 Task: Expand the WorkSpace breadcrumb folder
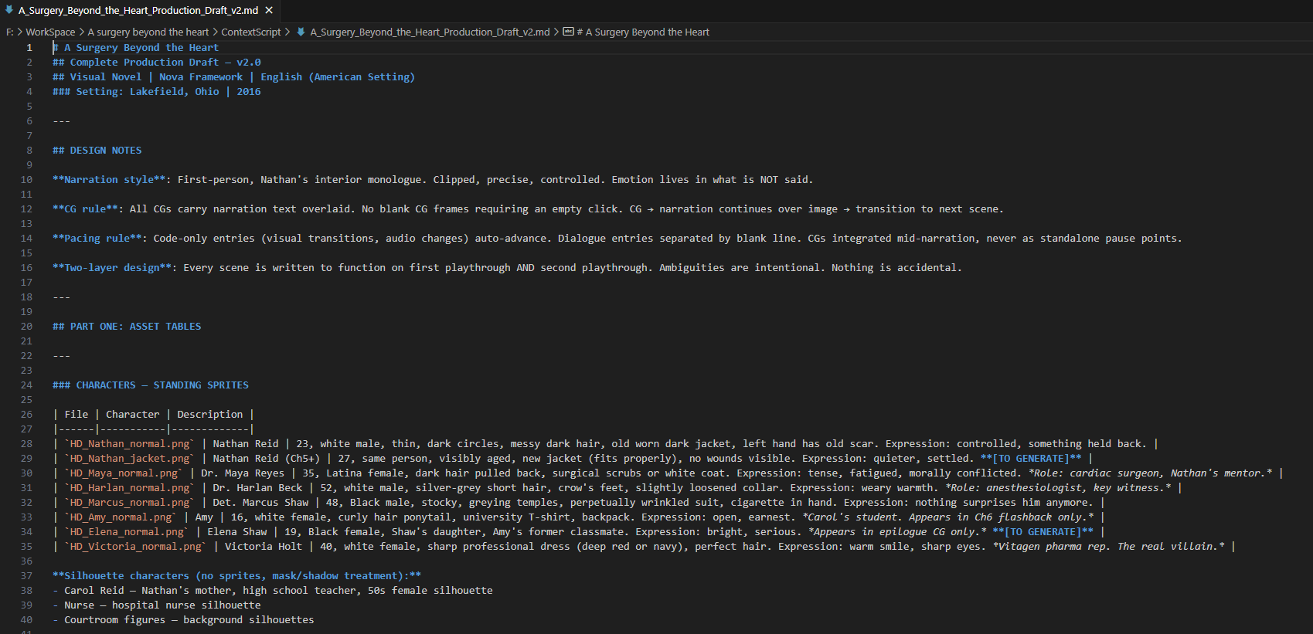pos(50,32)
